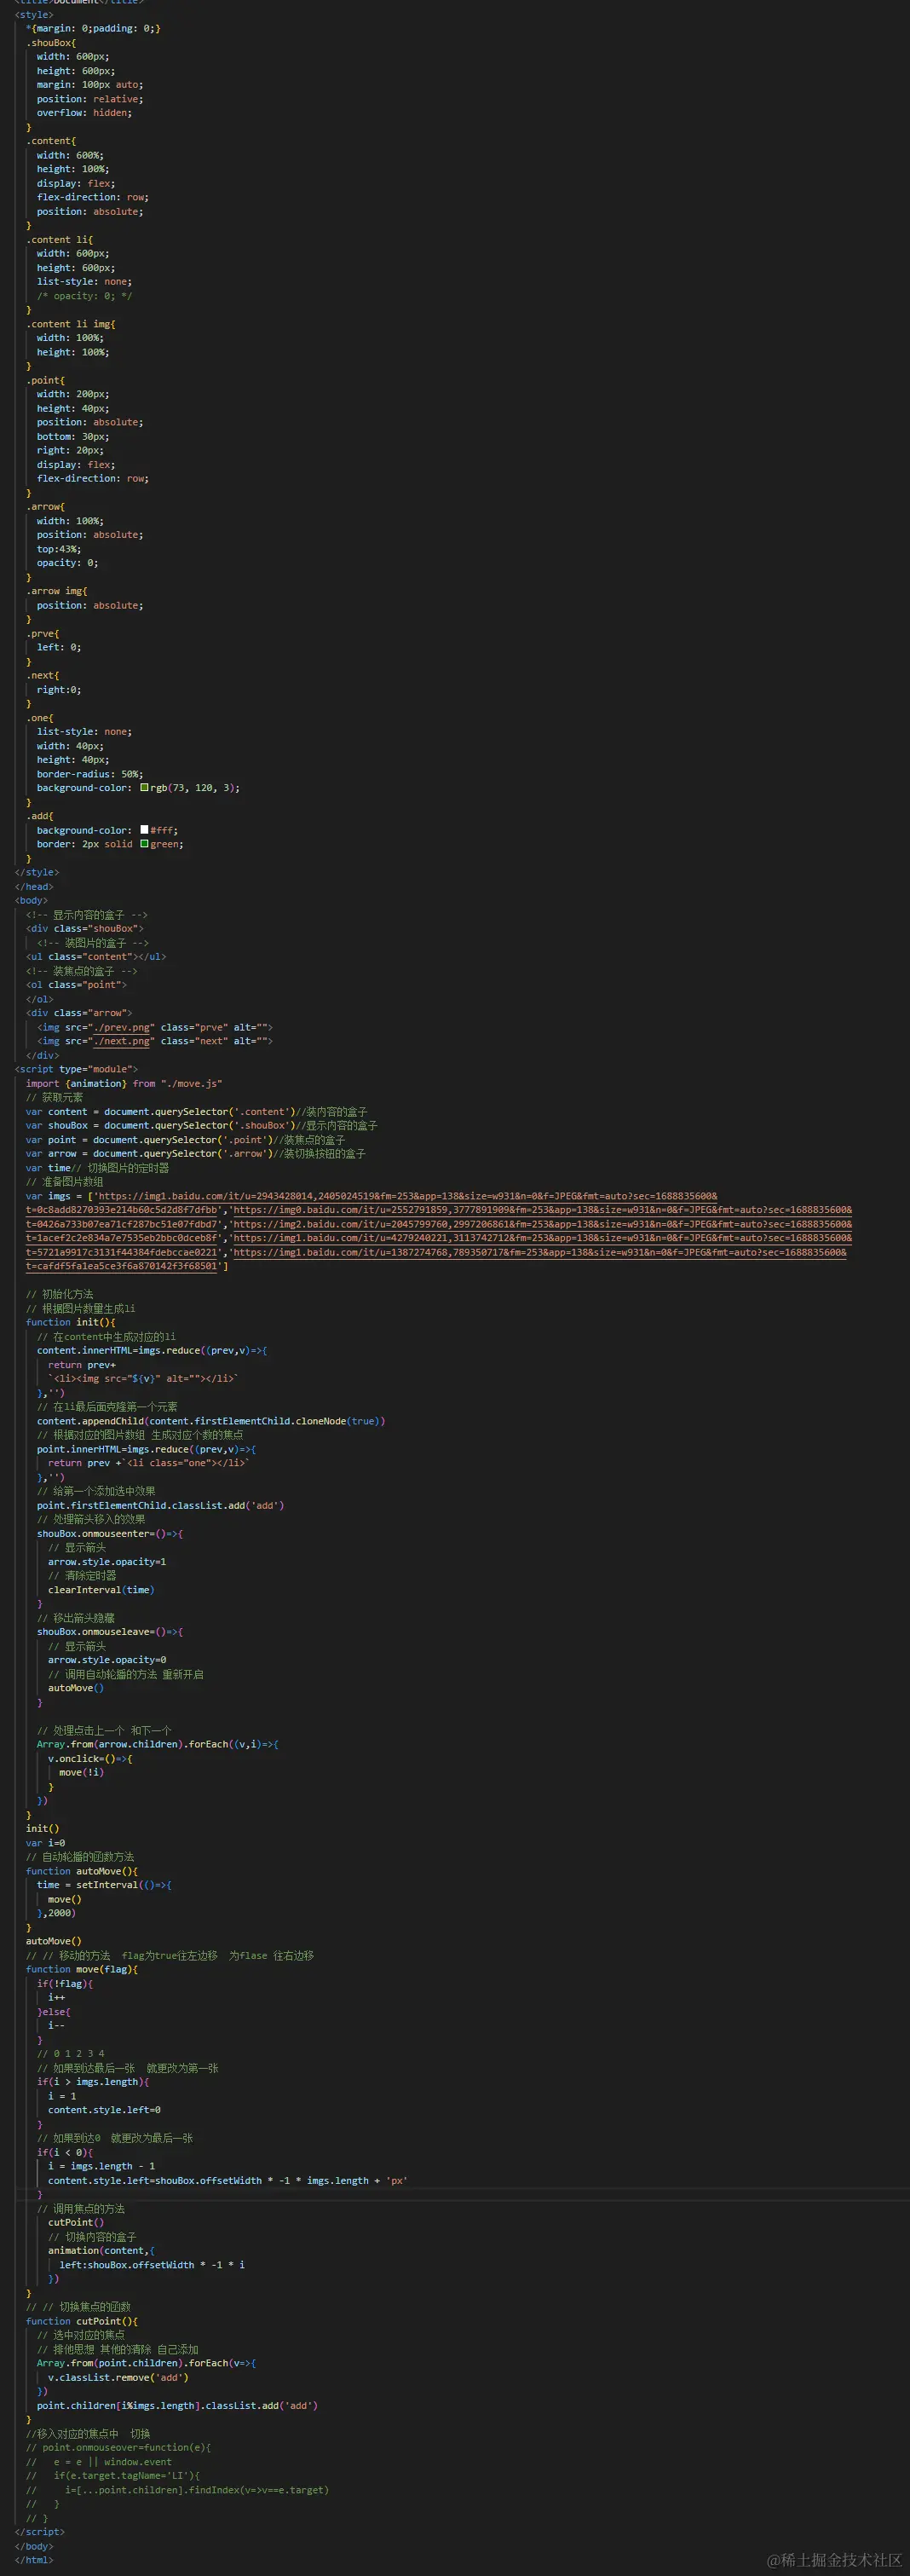Click the Array.from(arrow.children).forEach line

click(x=158, y=1744)
